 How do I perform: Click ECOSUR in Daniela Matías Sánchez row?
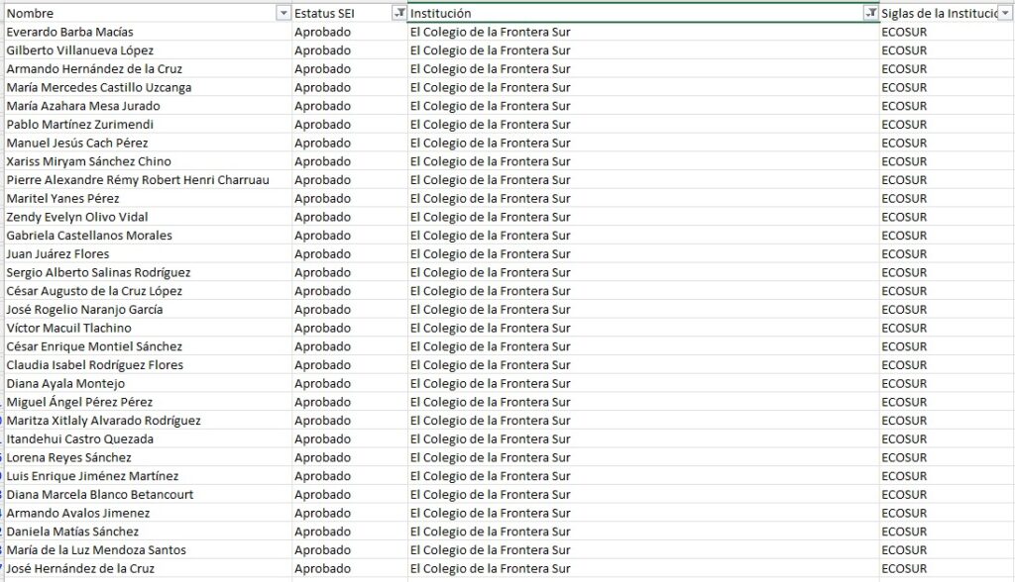[x=904, y=532]
